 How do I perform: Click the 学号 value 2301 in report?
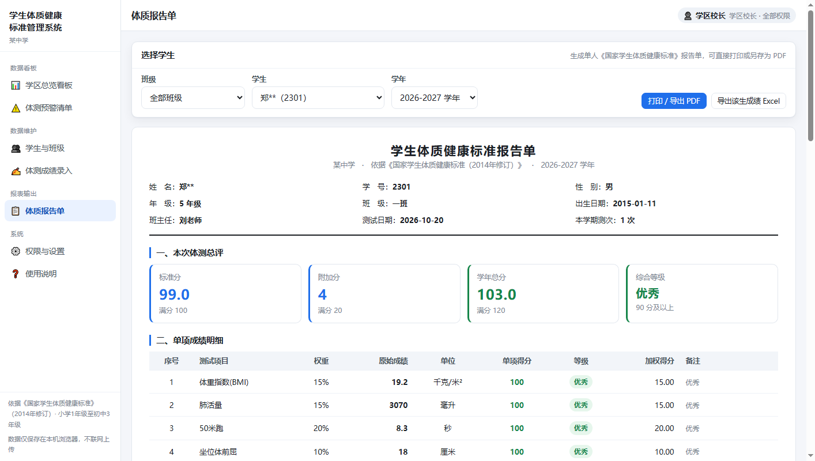401,187
